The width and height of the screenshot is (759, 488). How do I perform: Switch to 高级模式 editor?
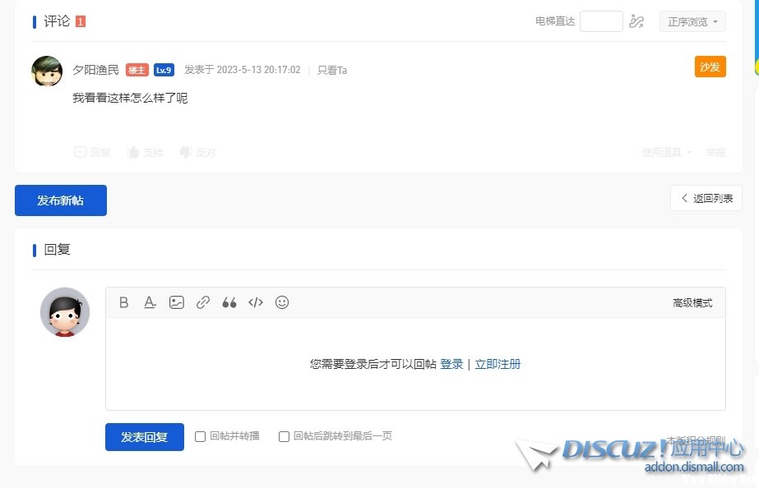[x=692, y=302]
